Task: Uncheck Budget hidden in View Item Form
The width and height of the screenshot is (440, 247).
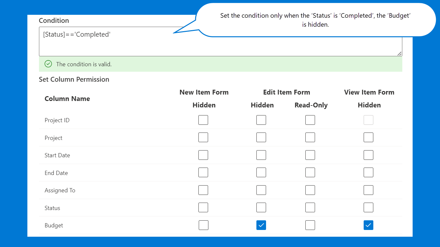Action: click(x=368, y=225)
